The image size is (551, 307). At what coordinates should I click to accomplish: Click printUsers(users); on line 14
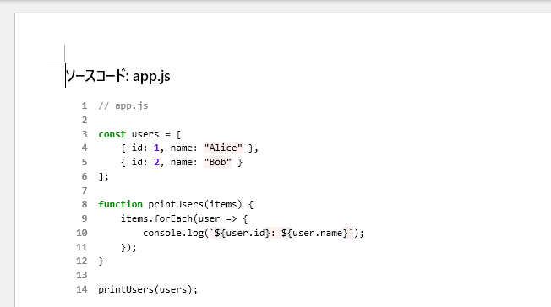(148, 290)
